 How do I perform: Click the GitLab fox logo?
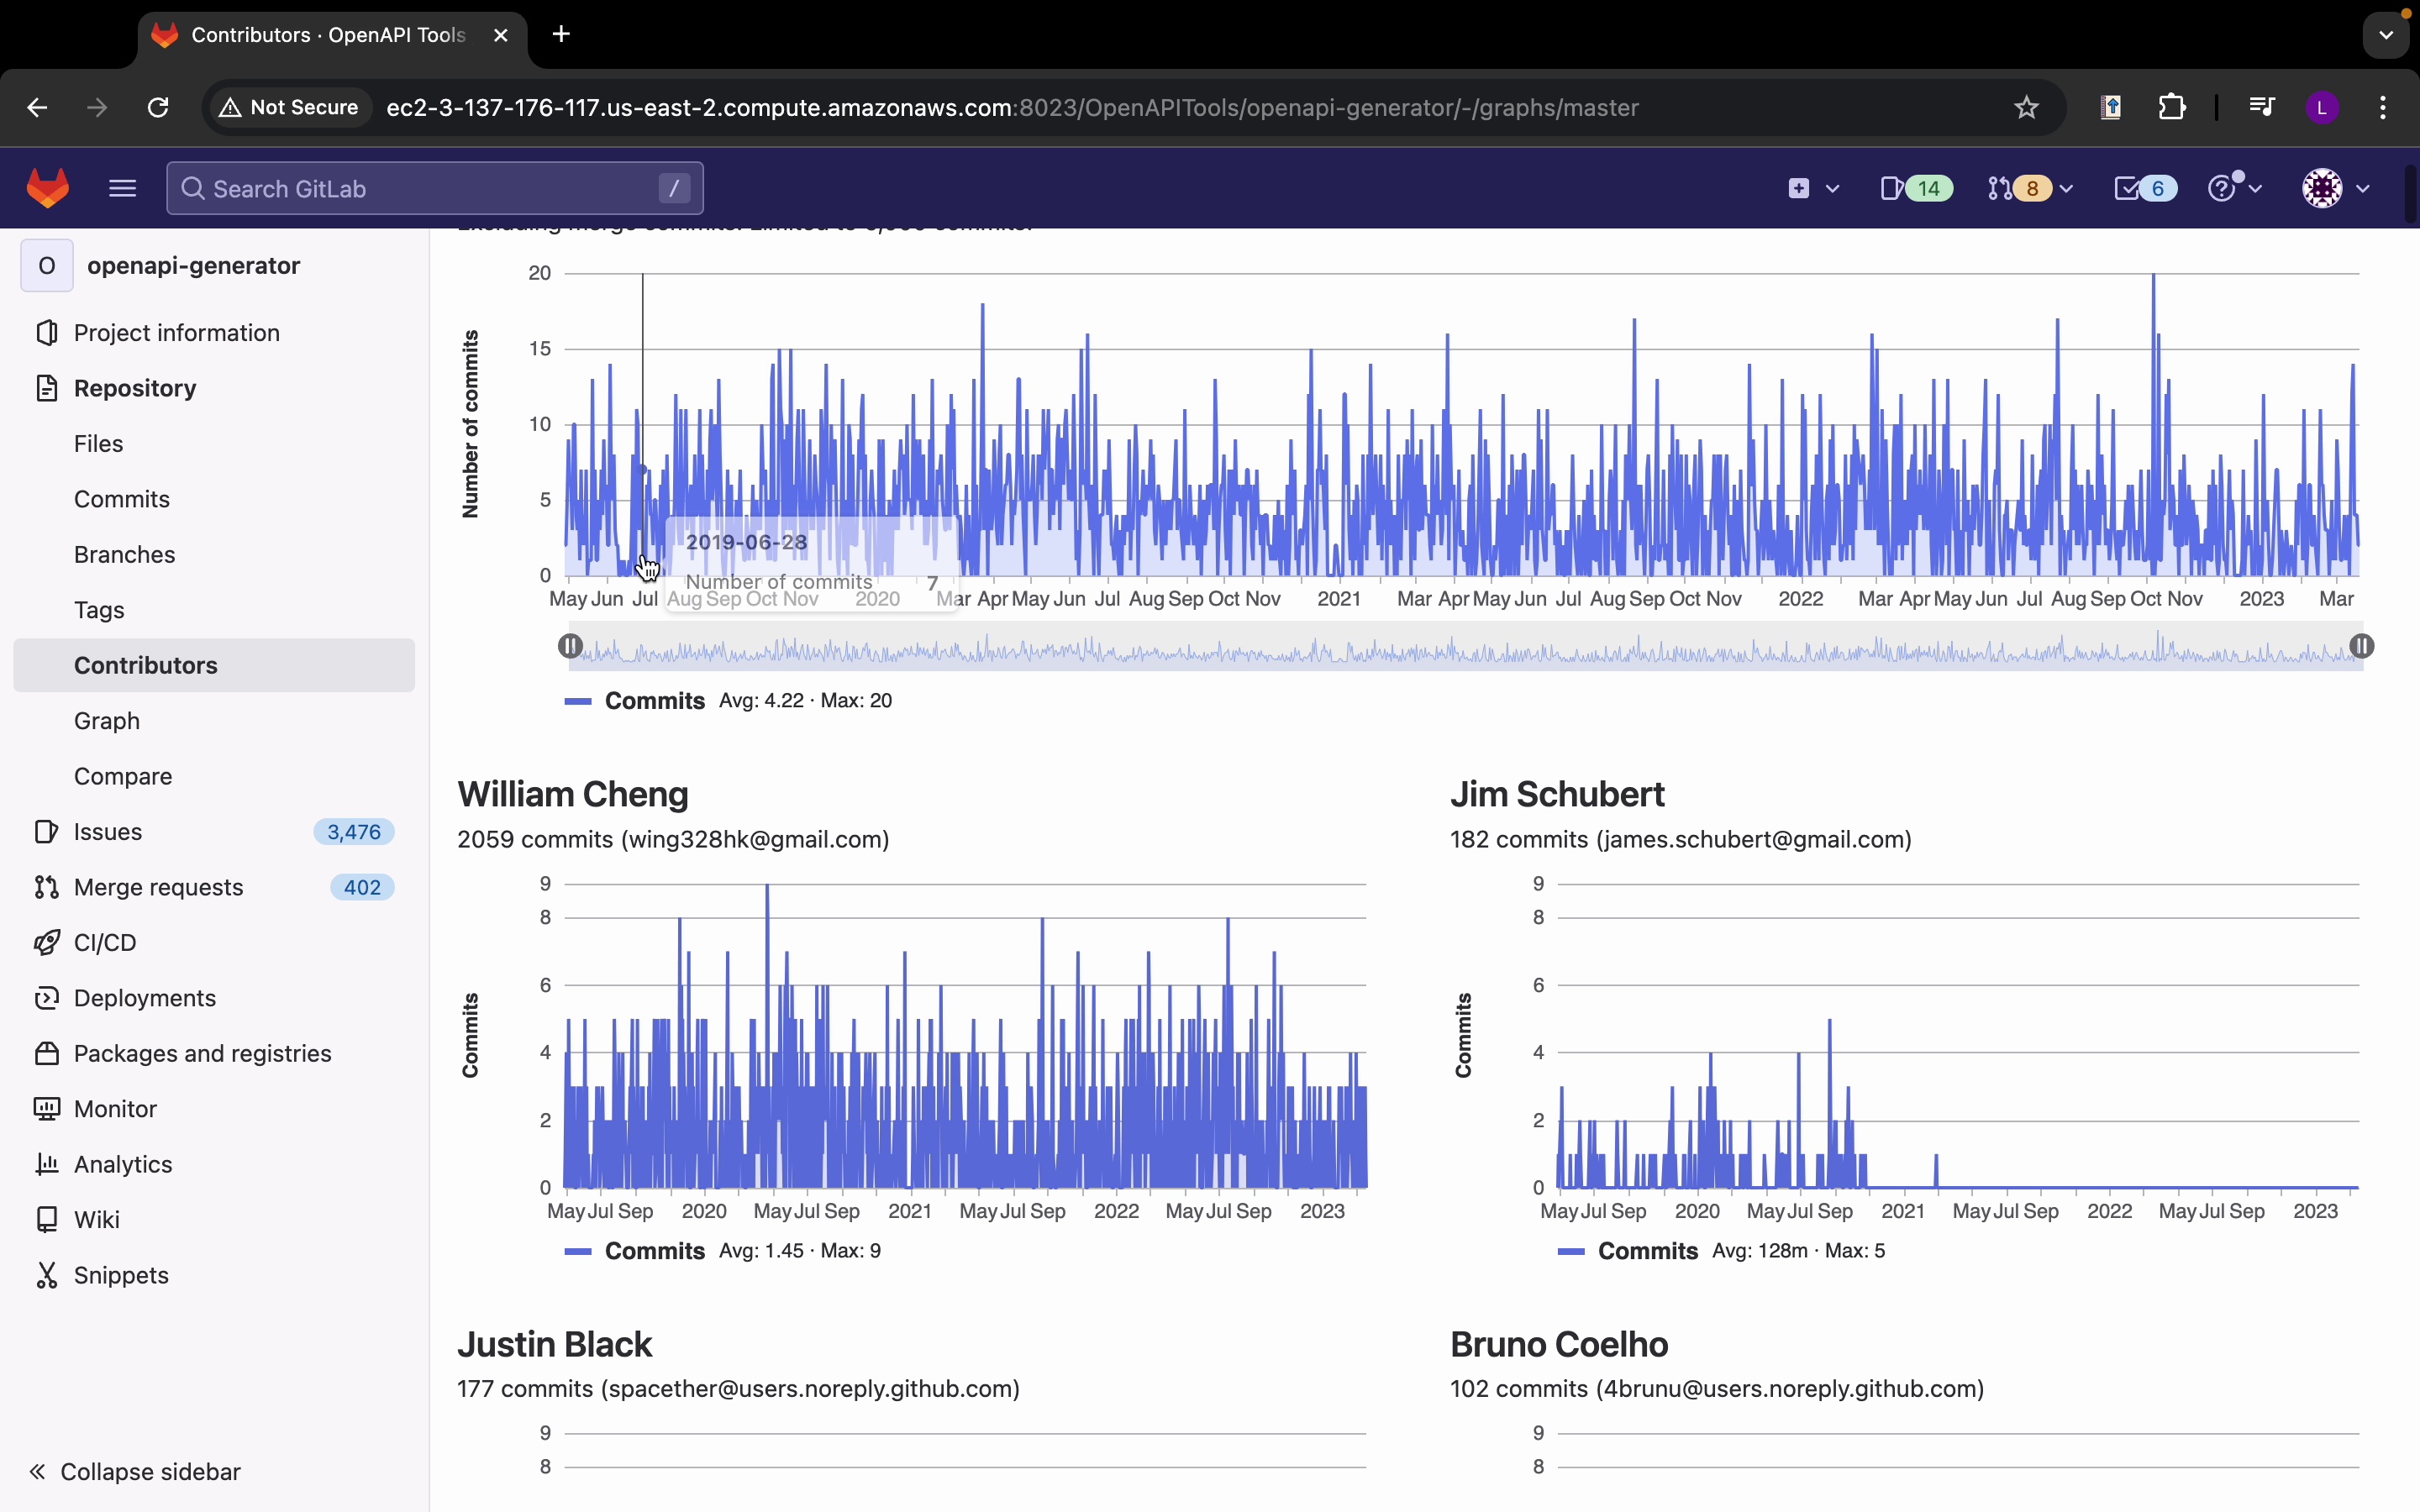48,188
